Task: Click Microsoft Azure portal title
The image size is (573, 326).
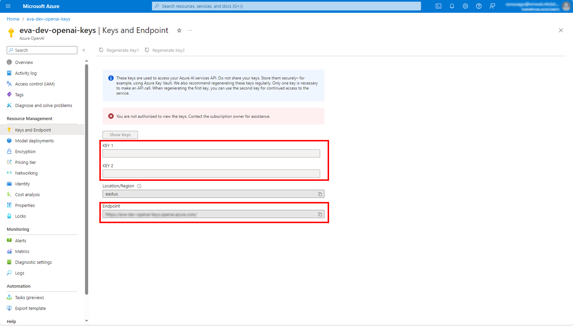Action: [41, 6]
